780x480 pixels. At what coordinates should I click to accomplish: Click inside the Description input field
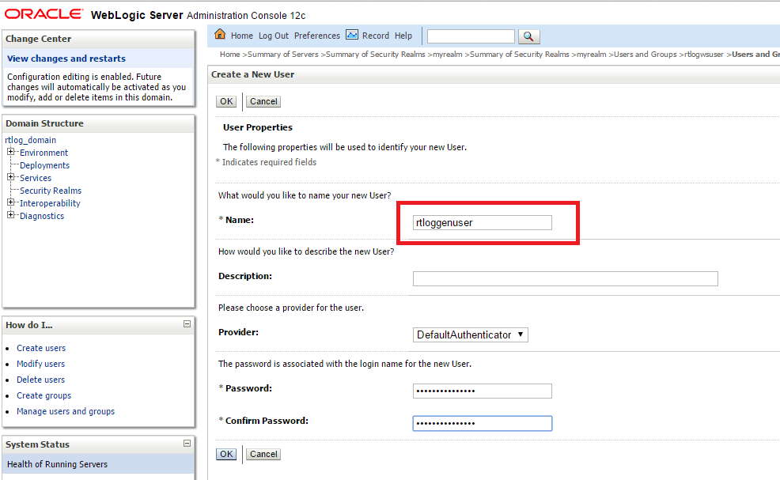(565, 278)
